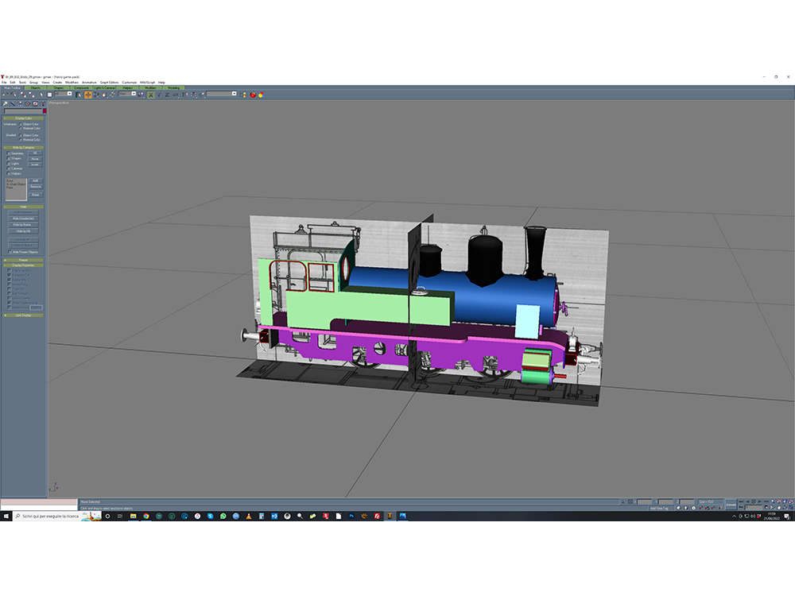The width and height of the screenshot is (795, 596).
Task: Restrict transforms to the Z axis
Action: click(x=167, y=95)
